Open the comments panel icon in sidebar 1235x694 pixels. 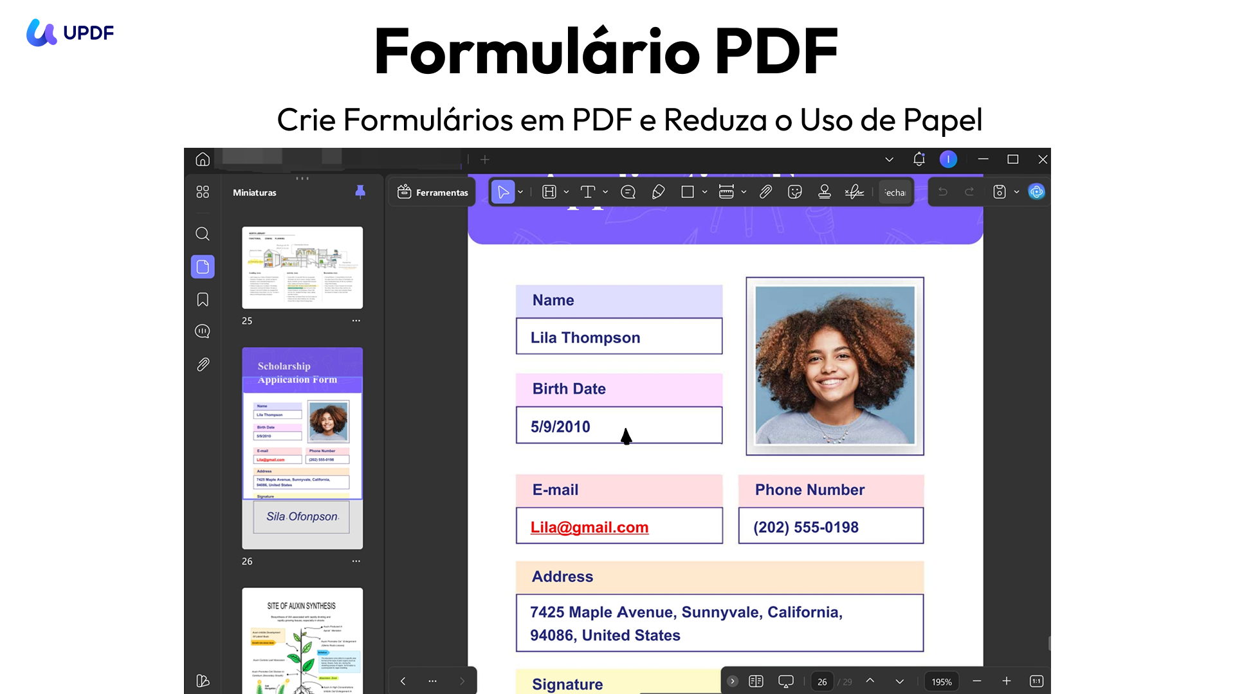203,332
